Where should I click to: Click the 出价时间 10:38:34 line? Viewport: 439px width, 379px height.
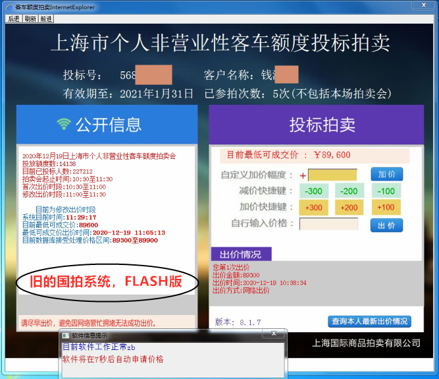click(x=259, y=283)
